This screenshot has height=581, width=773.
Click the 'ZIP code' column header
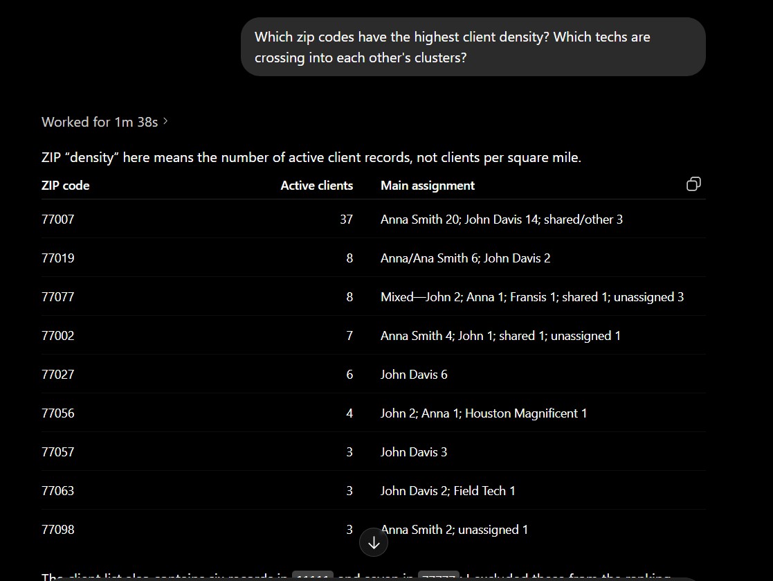(x=66, y=186)
